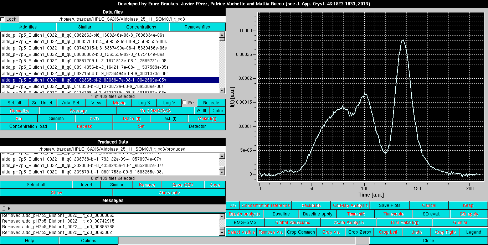488x245 pixels.
Task: Open the curve Color selector
Action: coord(217,110)
